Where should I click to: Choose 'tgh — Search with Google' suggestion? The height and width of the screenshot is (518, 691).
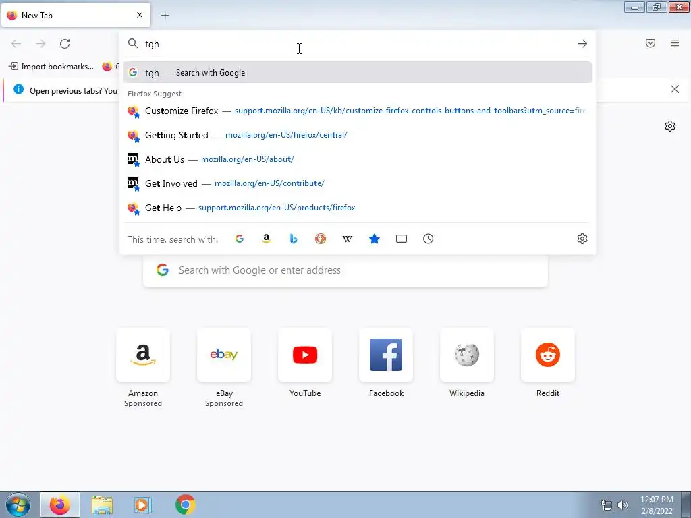pos(358,73)
